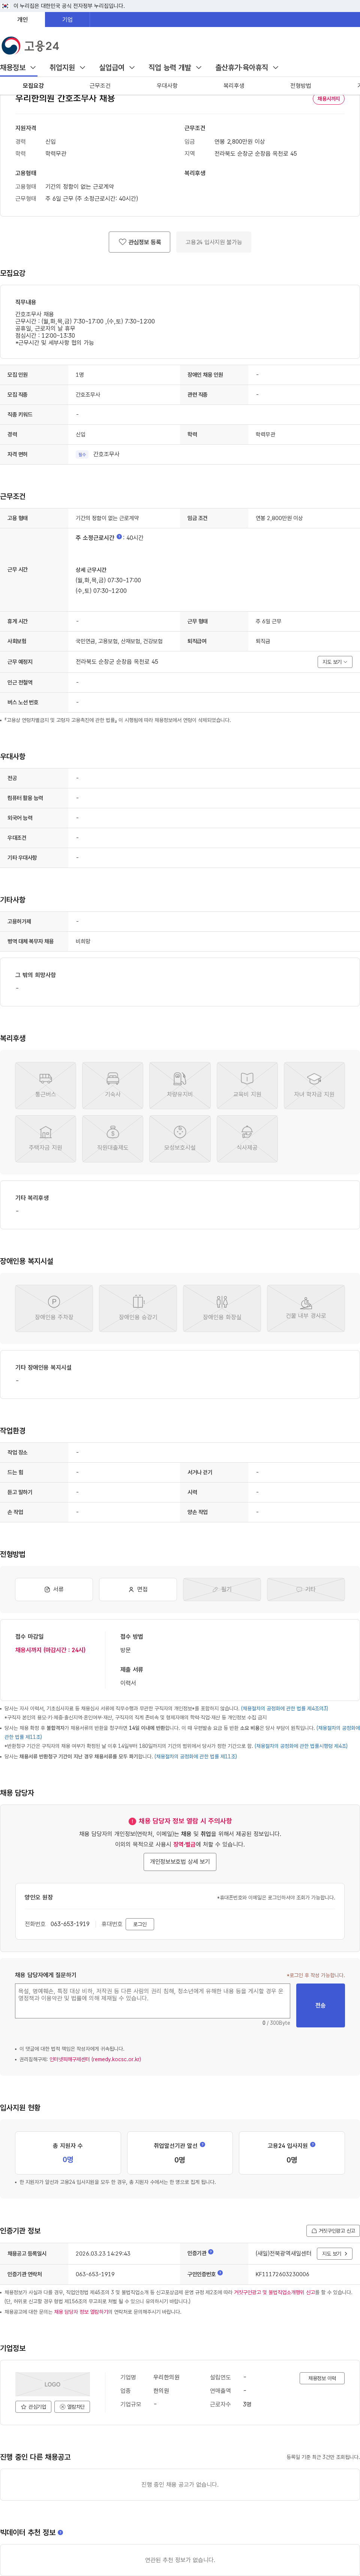This screenshot has width=360, height=2576.
Task: Click the 모성보호시설 welfare icon
Action: coord(180,1138)
